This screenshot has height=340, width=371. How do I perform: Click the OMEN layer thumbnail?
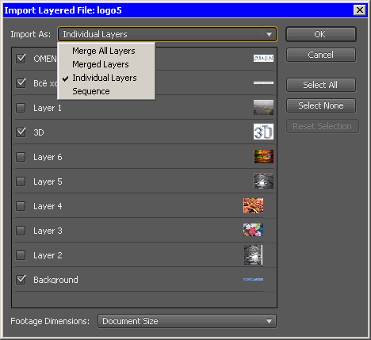pyautogui.click(x=263, y=58)
